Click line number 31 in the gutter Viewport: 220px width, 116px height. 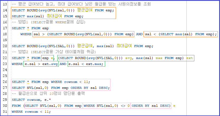(5, 112)
